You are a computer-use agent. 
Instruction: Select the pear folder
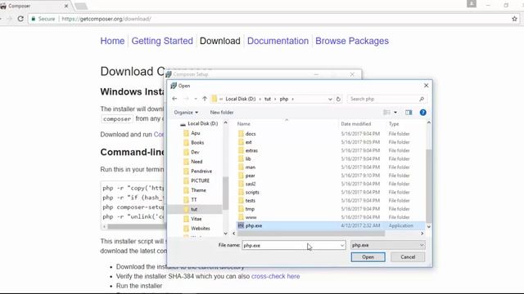pos(250,176)
